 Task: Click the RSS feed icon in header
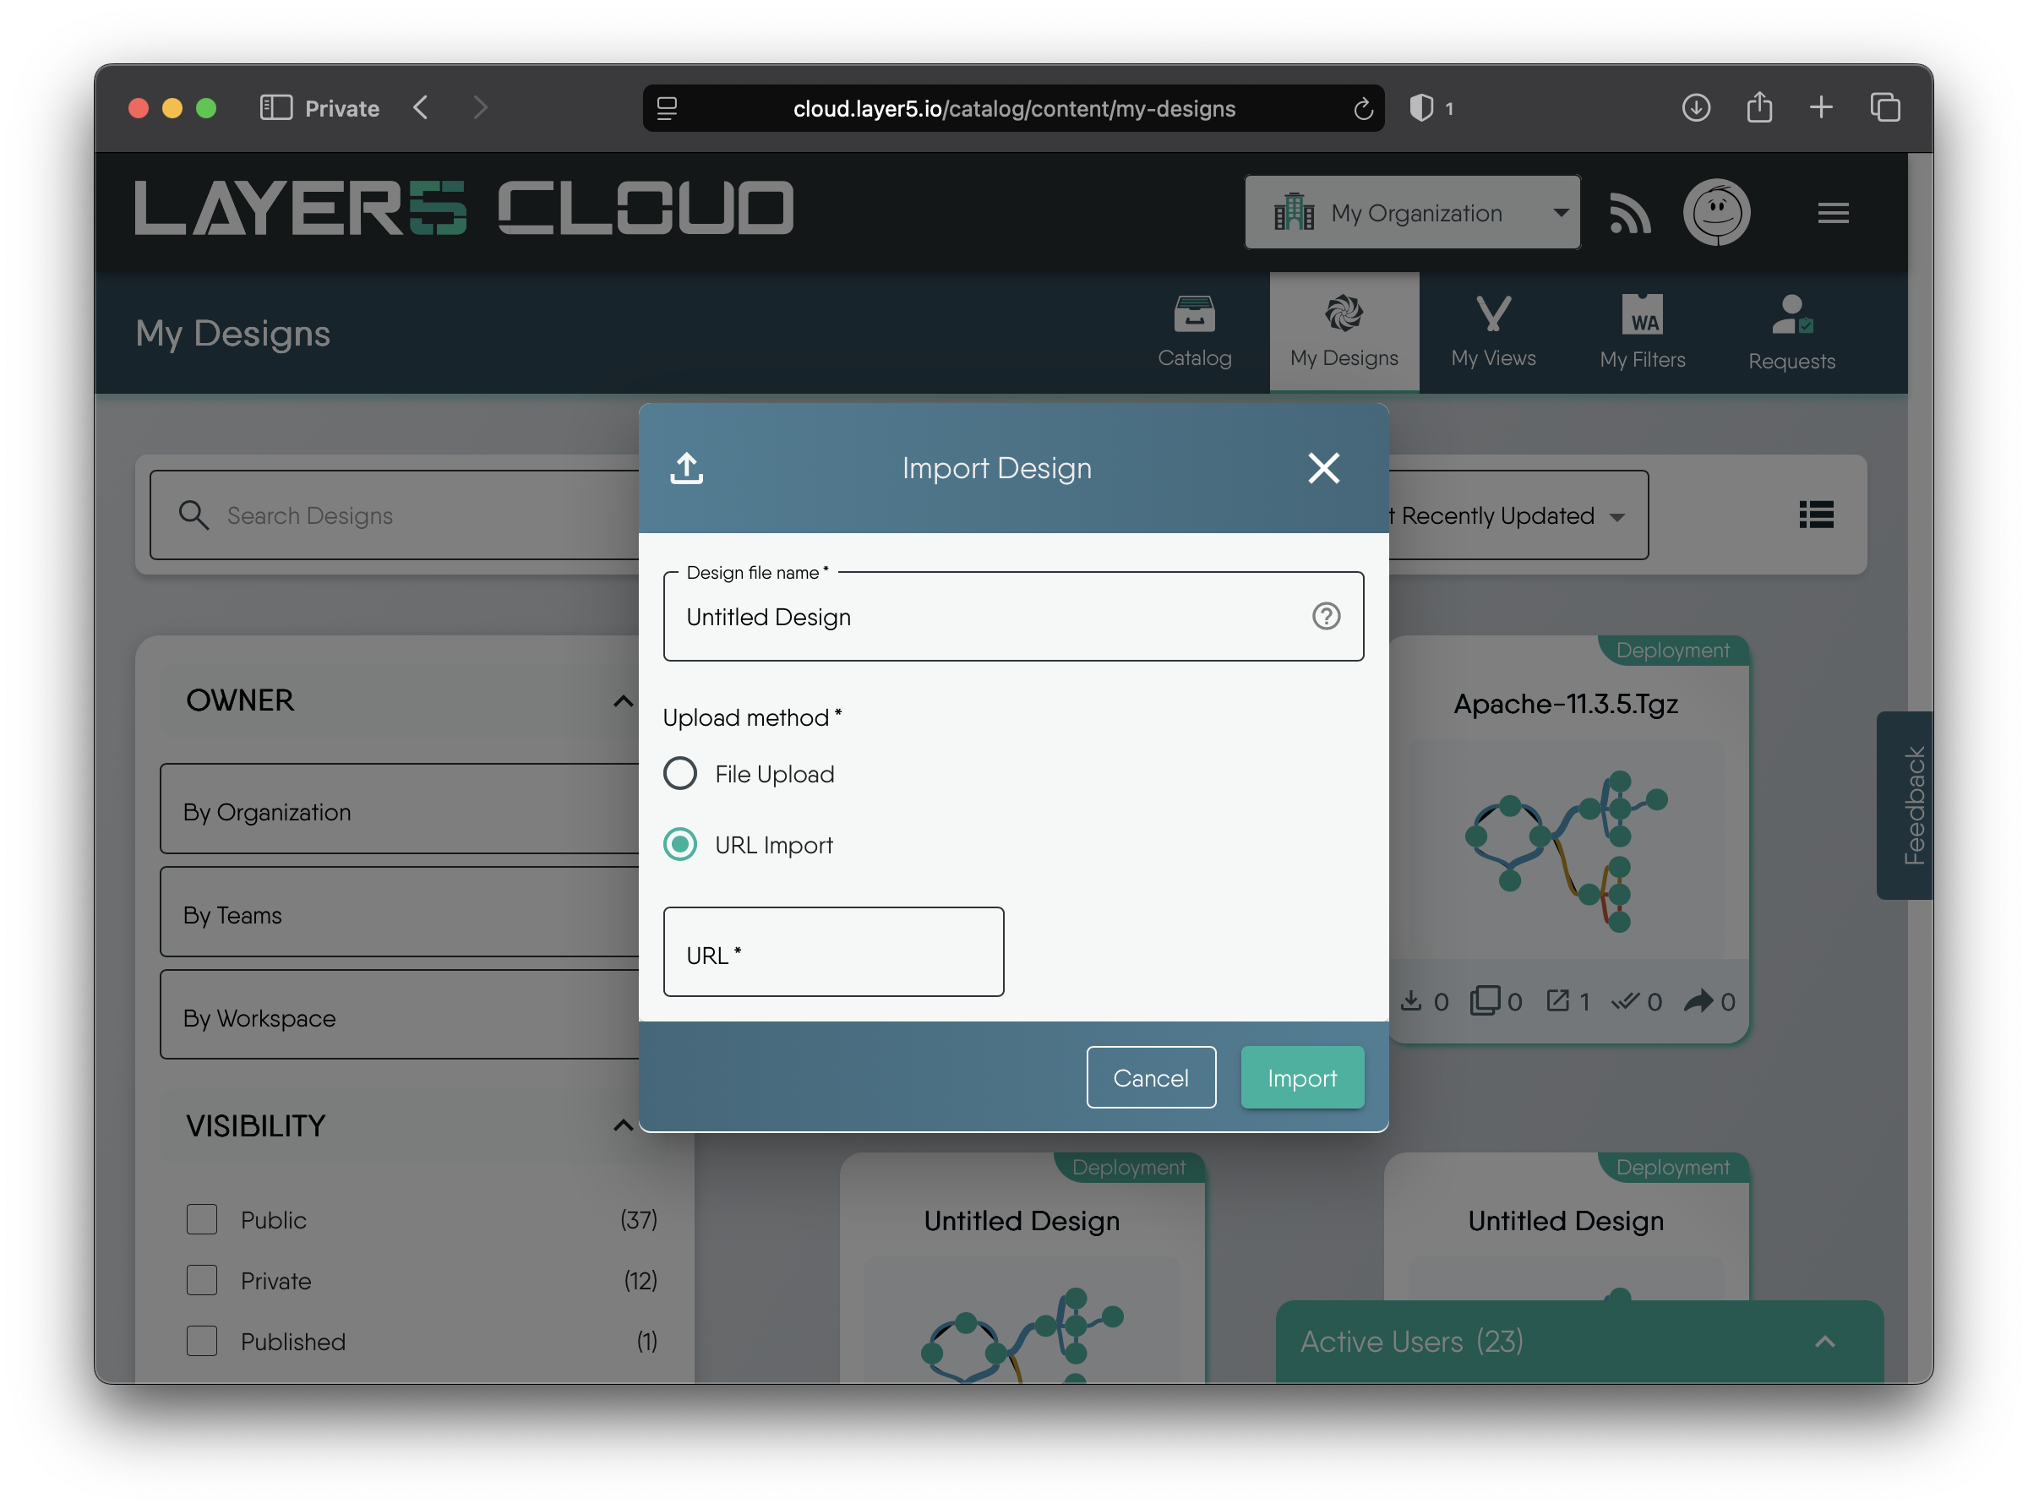click(x=1630, y=213)
